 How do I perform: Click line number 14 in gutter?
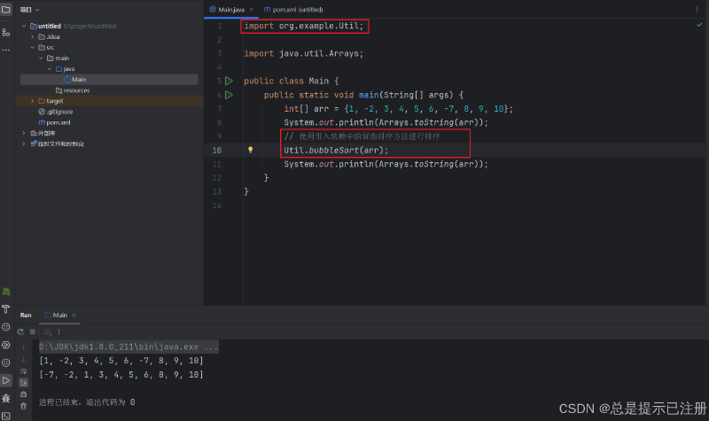(216, 206)
